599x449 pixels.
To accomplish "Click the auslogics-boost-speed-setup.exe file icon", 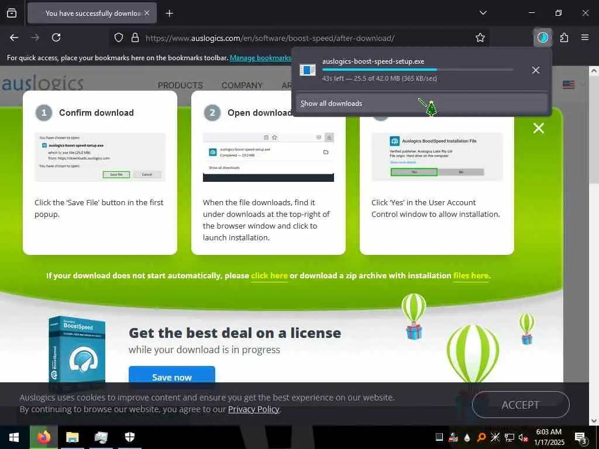I will tap(308, 70).
